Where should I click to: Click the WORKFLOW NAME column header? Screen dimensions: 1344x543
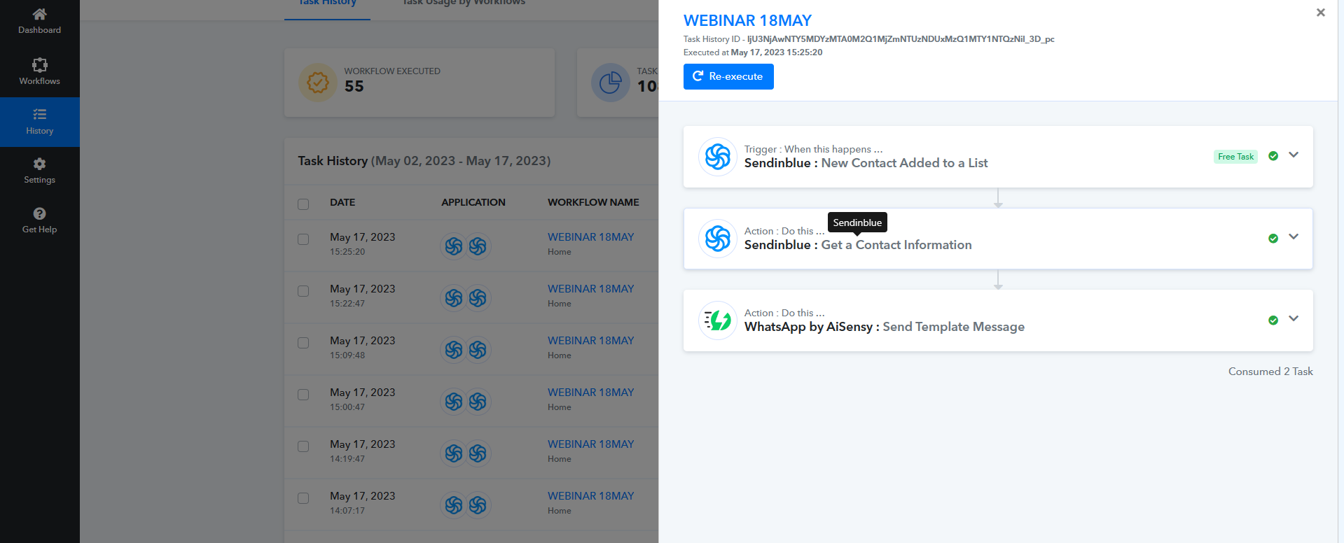(593, 202)
